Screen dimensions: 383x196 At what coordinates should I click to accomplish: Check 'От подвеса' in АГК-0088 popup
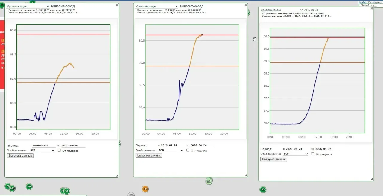click(313, 154)
